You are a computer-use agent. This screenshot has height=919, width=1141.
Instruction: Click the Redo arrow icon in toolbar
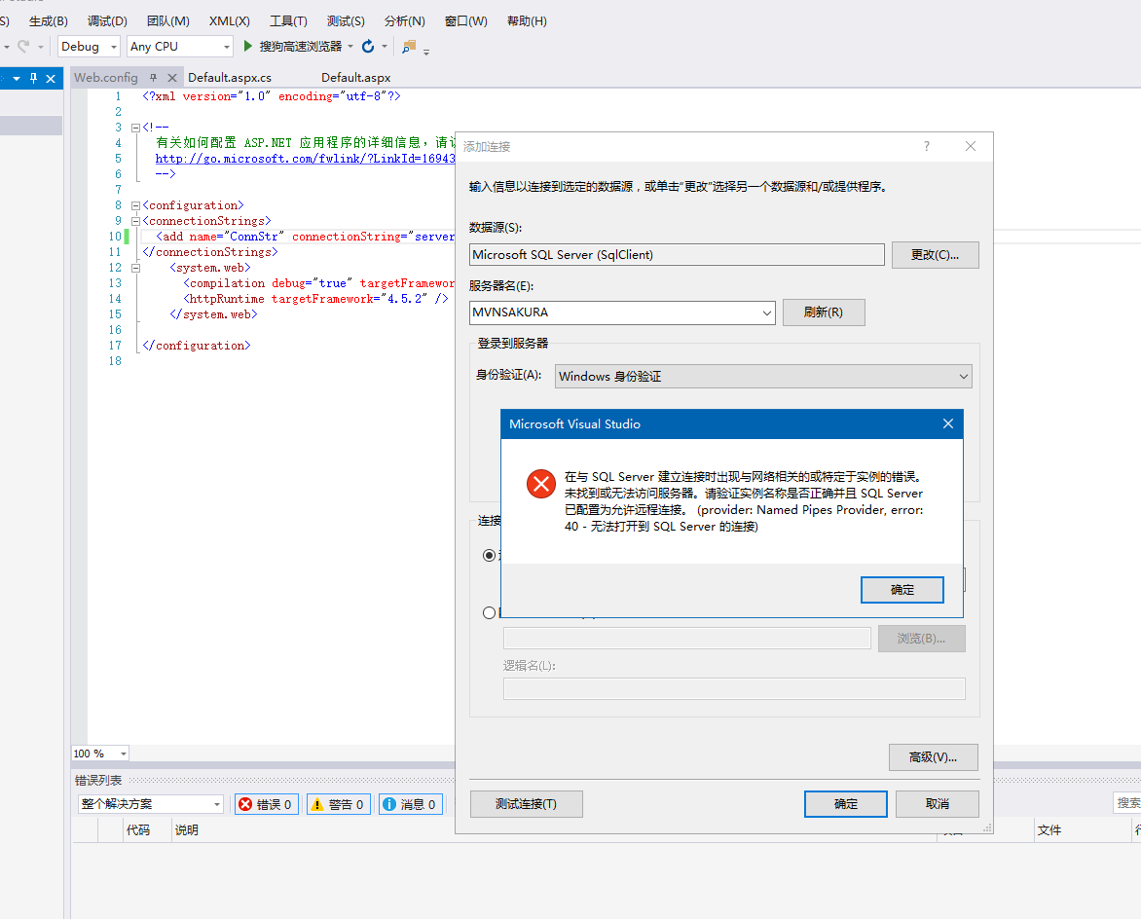[x=23, y=46]
